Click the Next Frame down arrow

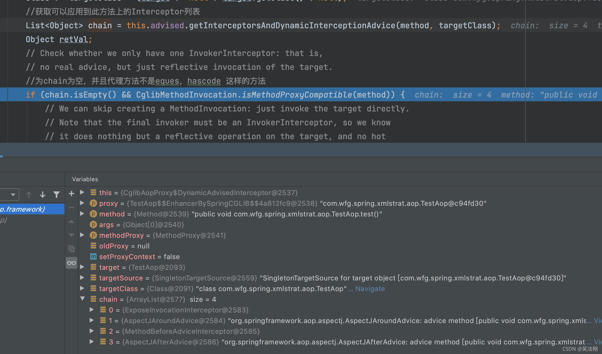tap(42, 195)
